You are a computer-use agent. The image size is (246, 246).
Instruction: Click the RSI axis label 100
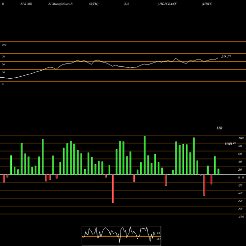[4, 45]
